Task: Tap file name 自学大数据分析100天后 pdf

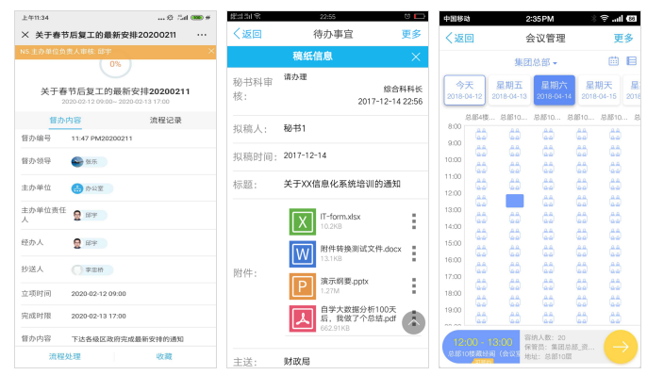Action: click(x=358, y=314)
